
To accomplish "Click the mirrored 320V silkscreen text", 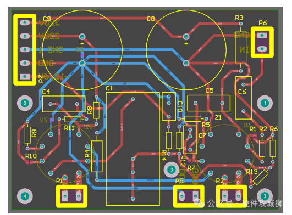I will point(49,22).
